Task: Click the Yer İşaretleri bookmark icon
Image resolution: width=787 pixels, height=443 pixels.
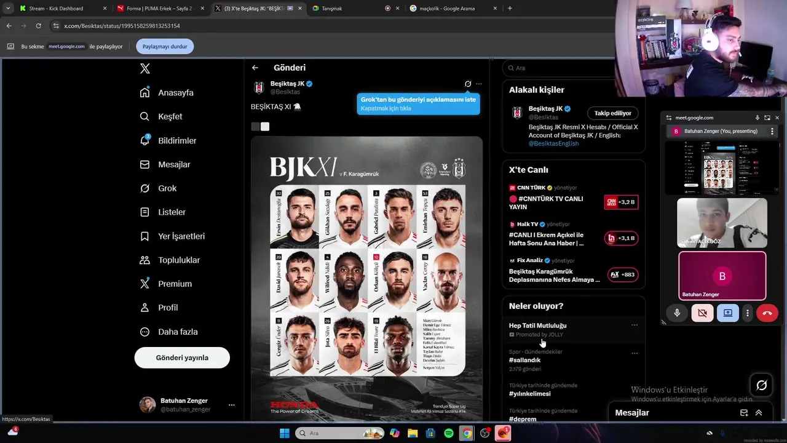Action: pyautogui.click(x=144, y=236)
